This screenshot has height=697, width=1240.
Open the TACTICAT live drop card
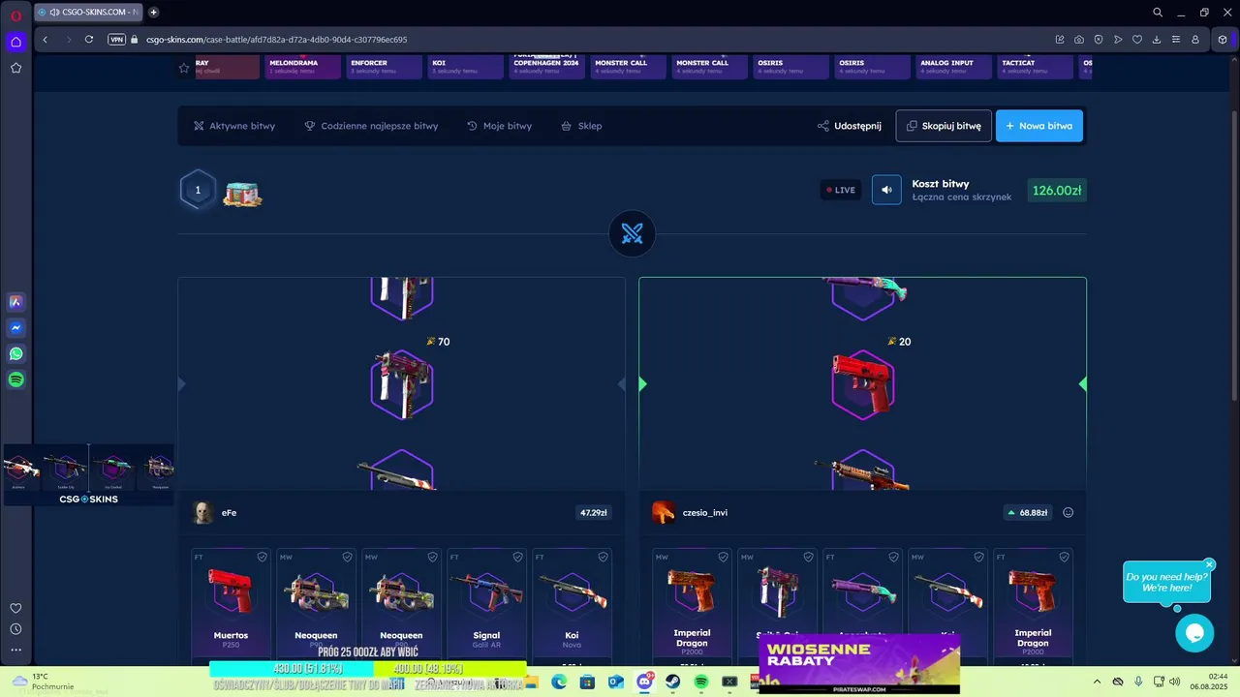point(1035,67)
